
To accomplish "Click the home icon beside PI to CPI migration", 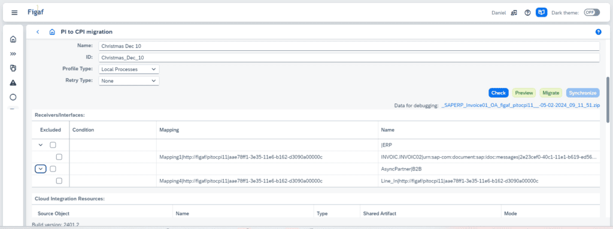I will point(52,32).
